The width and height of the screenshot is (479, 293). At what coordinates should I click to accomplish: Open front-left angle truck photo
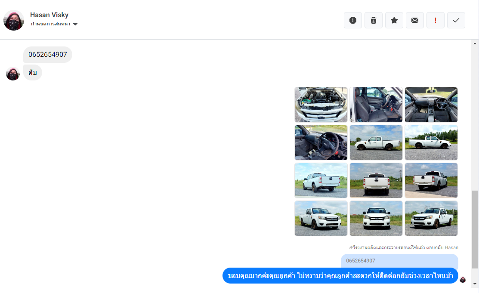[431, 218]
